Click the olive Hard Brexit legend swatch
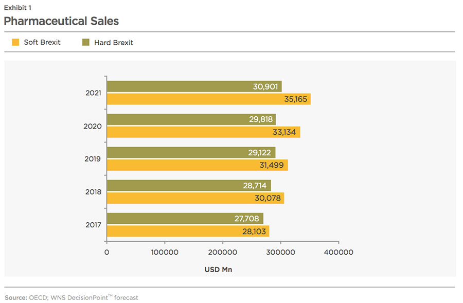This screenshot has height=303, width=463. point(85,42)
